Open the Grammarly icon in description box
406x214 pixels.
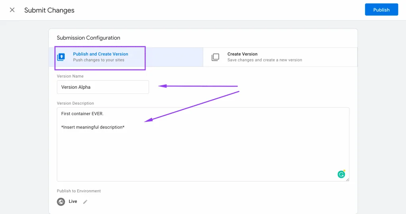(341, 174)
